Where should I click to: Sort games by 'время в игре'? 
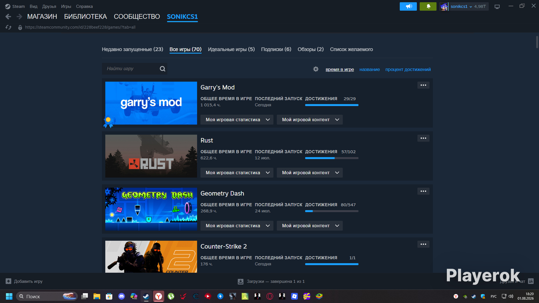340,69
